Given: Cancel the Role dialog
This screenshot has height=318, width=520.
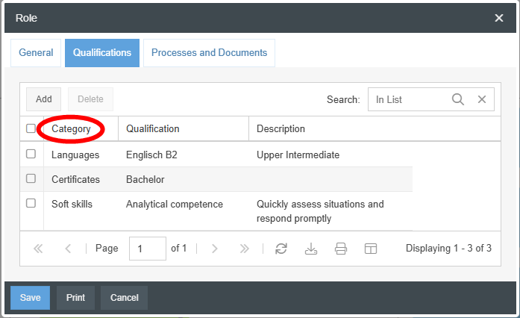Looking at the screenshot, I should pyautogui.click(x=125, y=298).
